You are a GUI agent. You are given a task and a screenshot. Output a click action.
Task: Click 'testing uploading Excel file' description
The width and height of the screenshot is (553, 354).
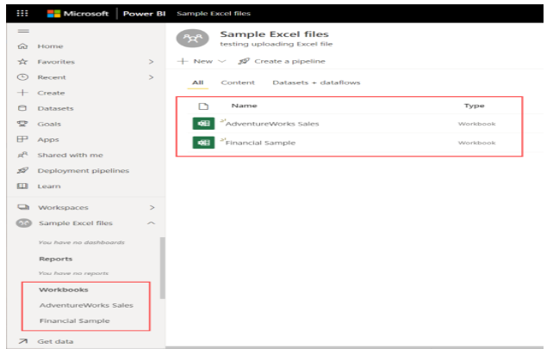[276, 44]
